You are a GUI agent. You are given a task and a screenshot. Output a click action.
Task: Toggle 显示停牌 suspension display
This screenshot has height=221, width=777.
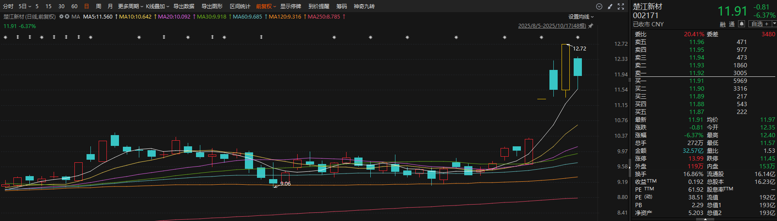(290, 6)
